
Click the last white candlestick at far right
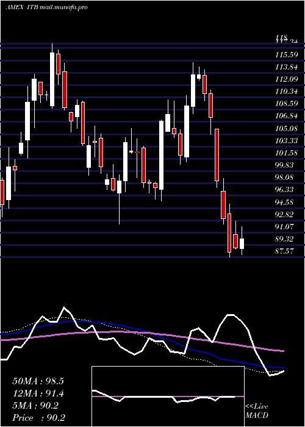(x=242, y=243)
